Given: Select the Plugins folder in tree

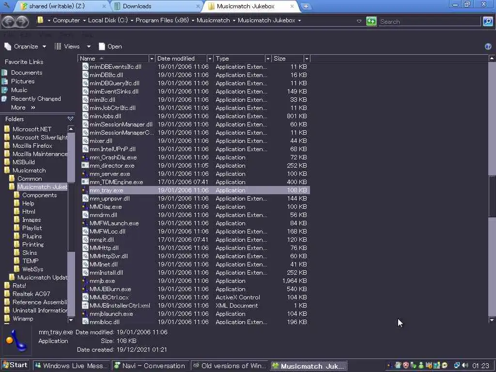Looking at the screenshot, I should click(32, 236).
